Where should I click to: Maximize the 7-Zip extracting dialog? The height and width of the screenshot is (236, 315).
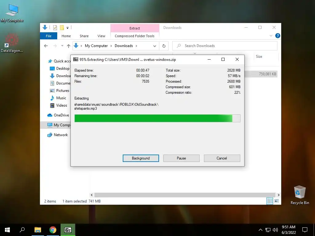click(x=223, y=59)
